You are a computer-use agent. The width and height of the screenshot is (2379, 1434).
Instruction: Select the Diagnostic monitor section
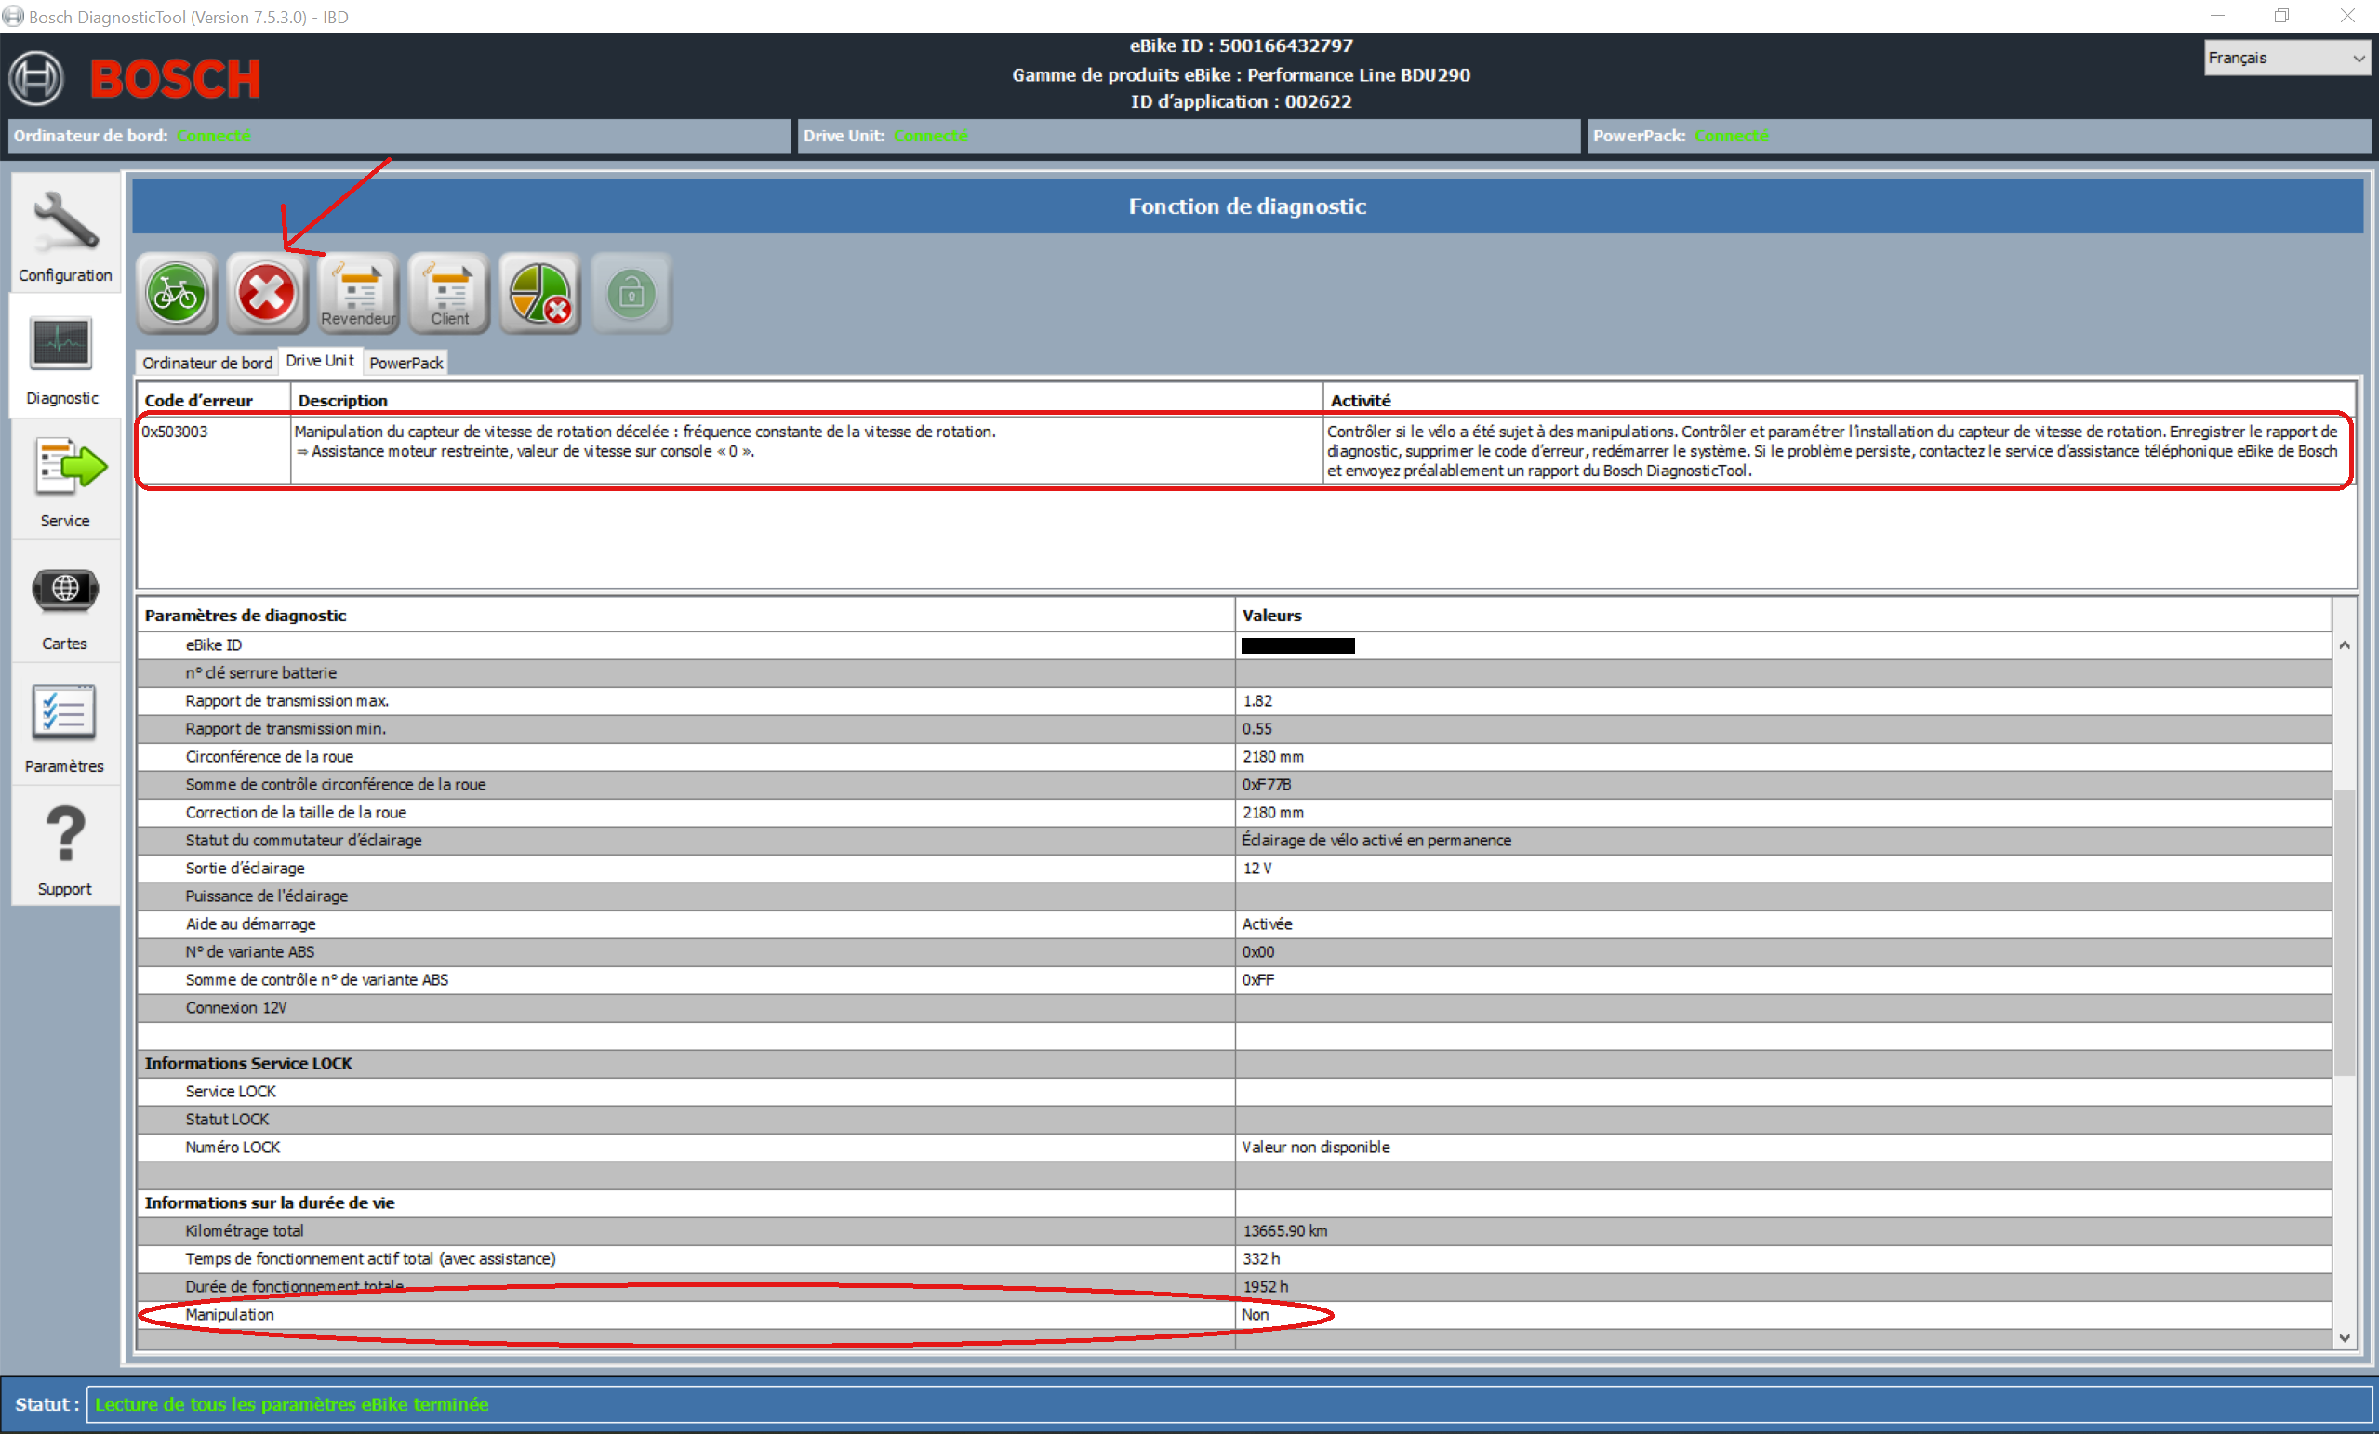click(62, 359)
